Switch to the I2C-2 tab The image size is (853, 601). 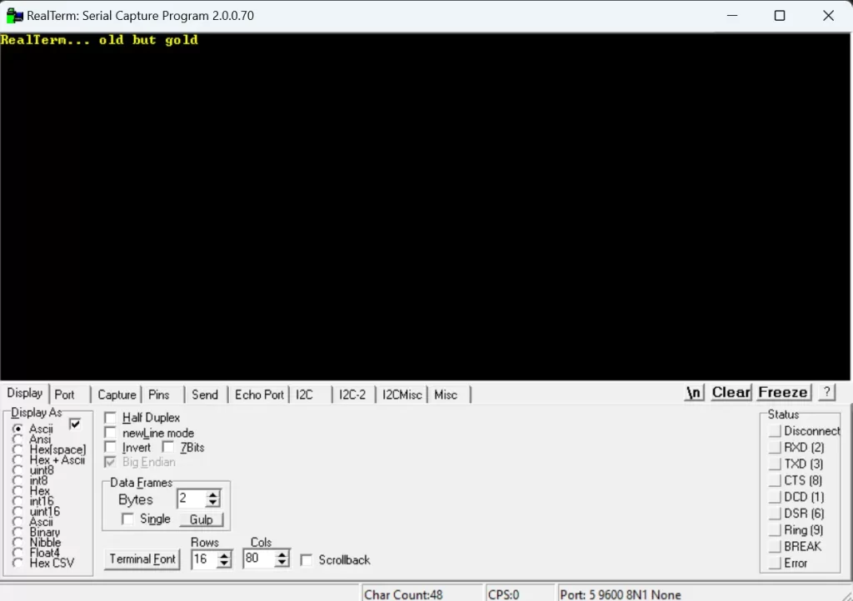[x=352, y=395]
